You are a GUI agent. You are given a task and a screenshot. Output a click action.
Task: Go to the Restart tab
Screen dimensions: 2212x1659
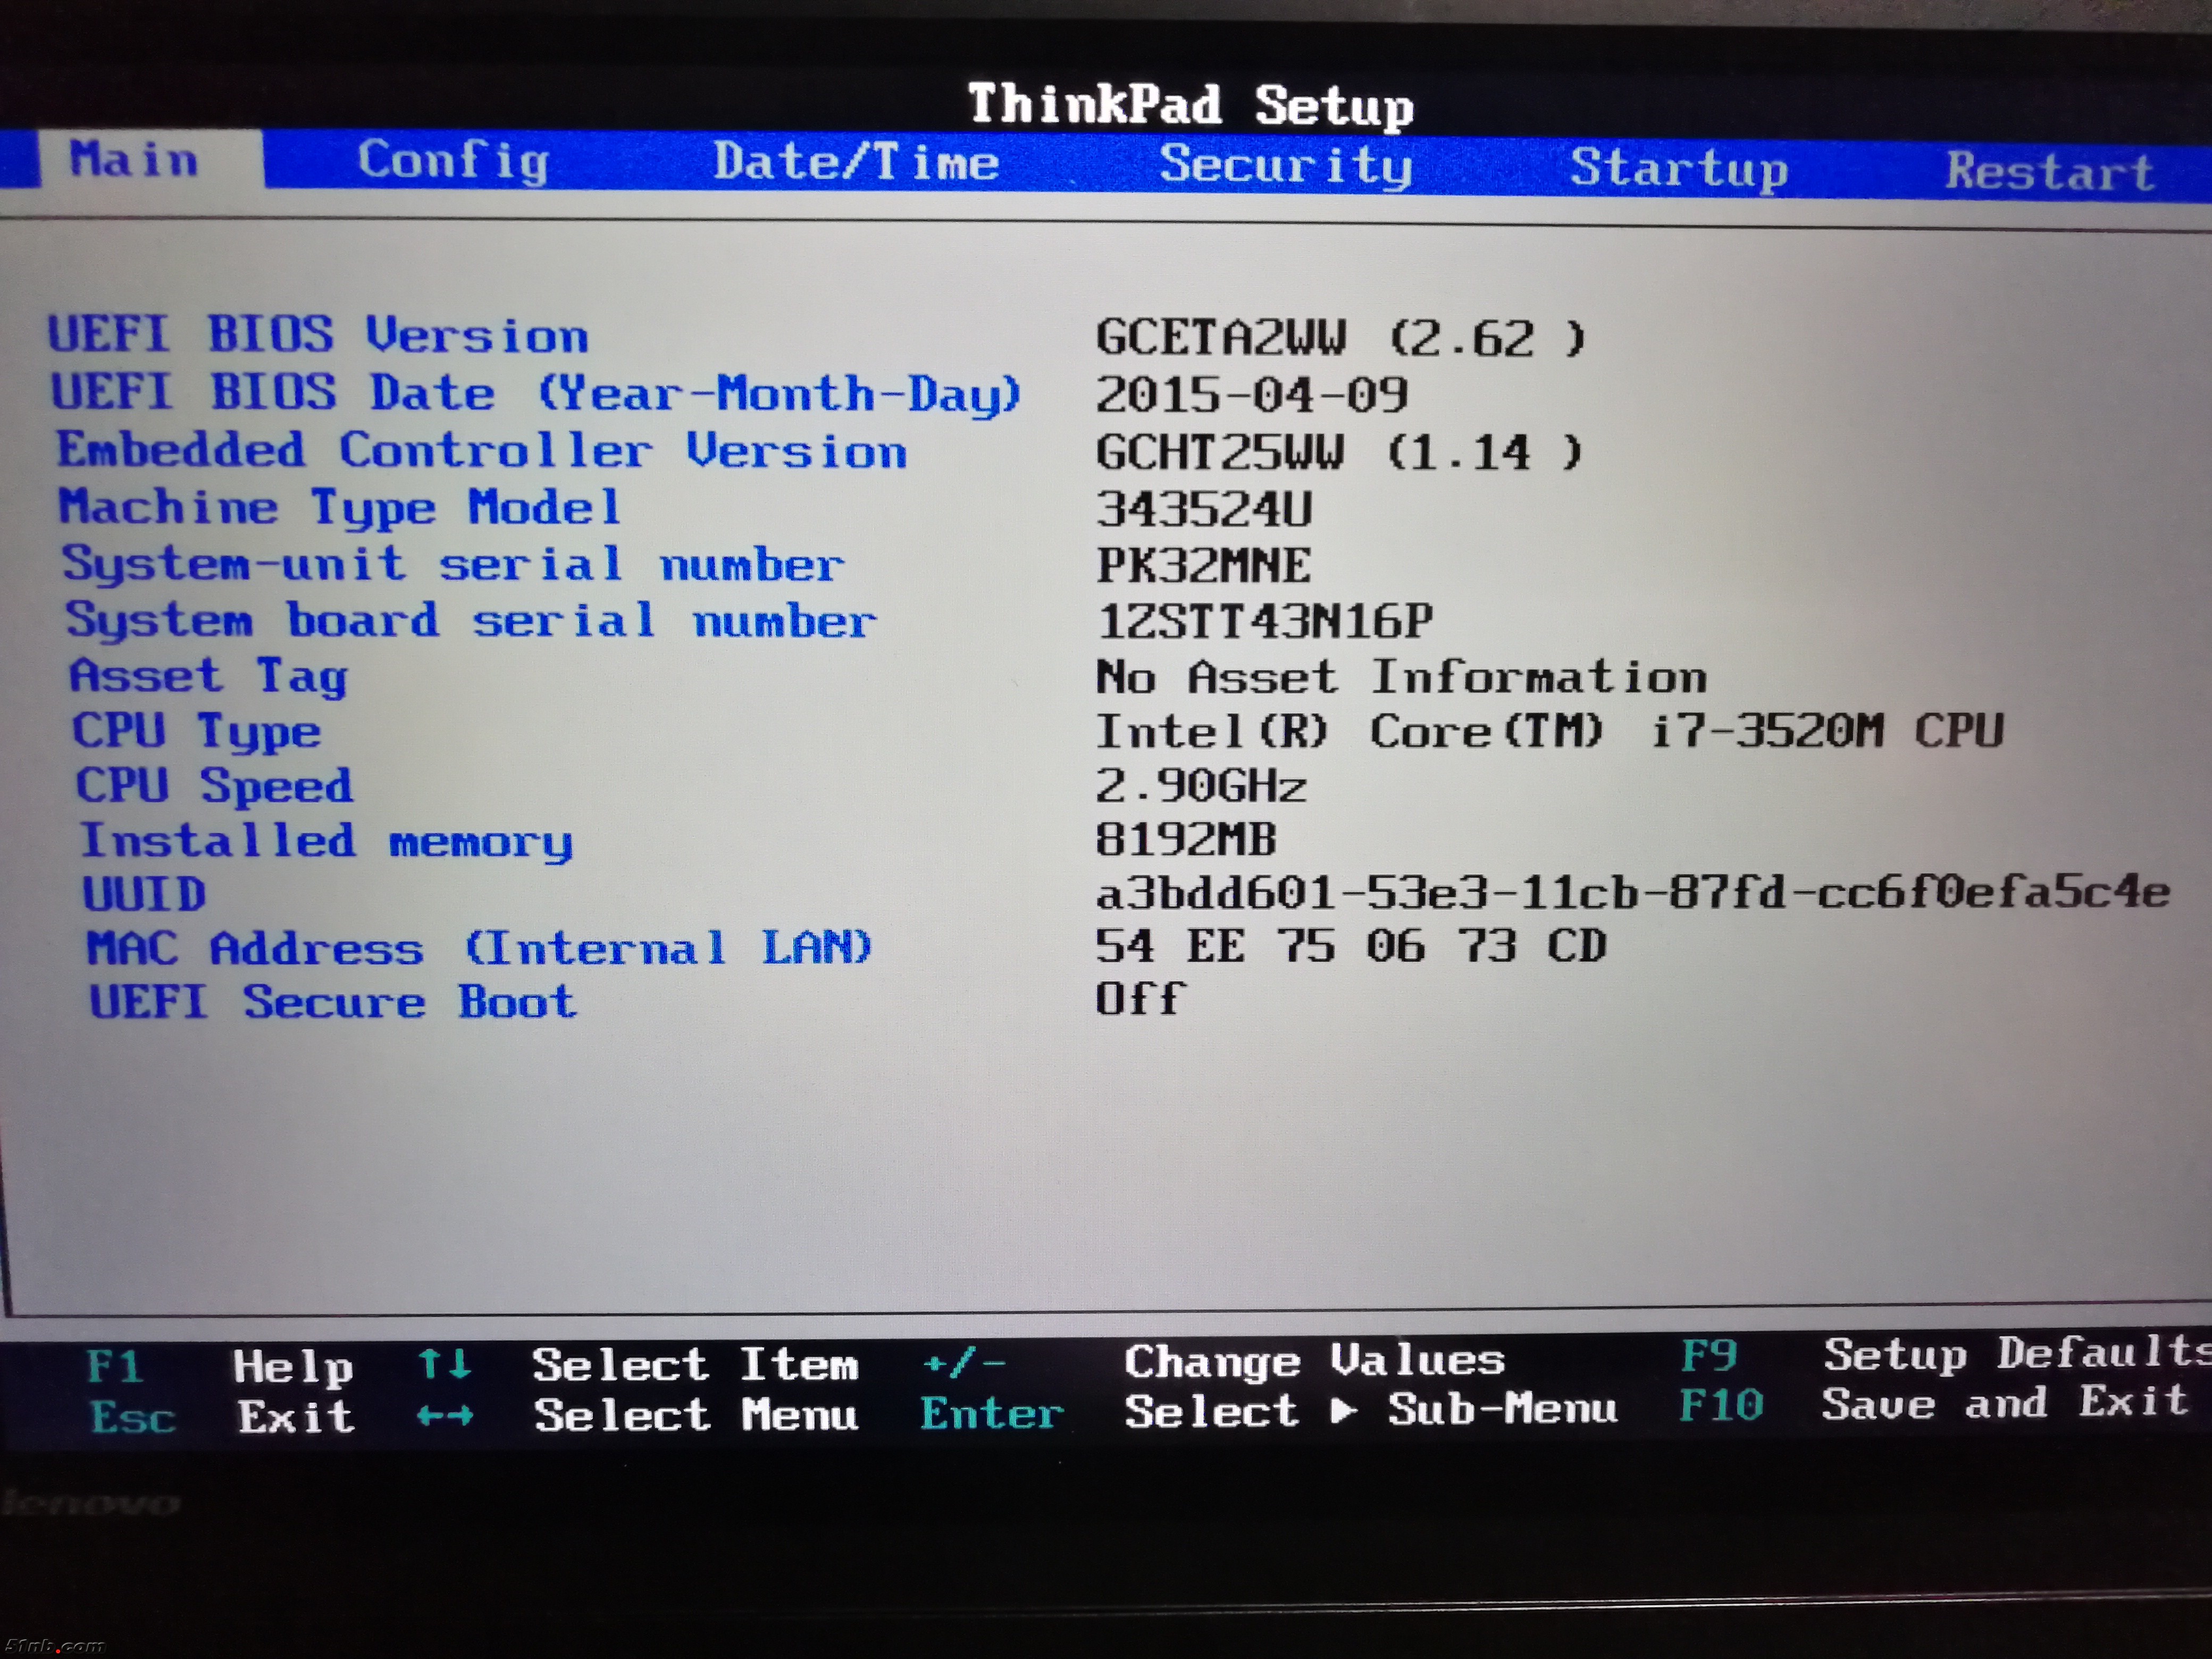(x=2049, y=171)
